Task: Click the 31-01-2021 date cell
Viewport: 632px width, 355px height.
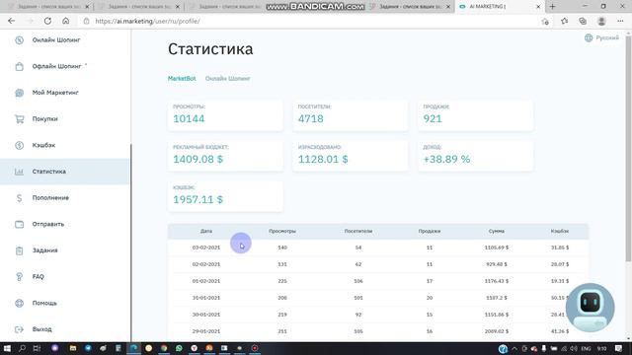Action: click(206, 298)
